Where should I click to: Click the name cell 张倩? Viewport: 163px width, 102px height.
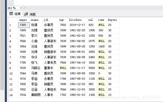pos(36,25)
